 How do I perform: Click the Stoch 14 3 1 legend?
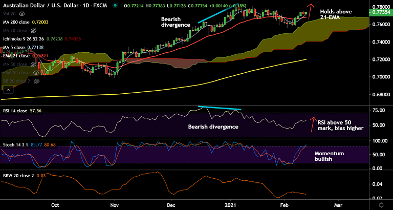(15, 145)
